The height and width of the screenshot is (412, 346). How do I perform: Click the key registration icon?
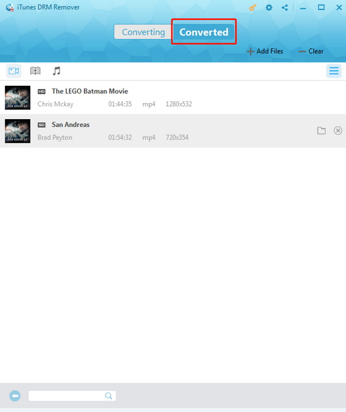[x=253, y=8]
